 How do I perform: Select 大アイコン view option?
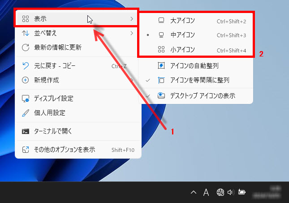(182, 21)
